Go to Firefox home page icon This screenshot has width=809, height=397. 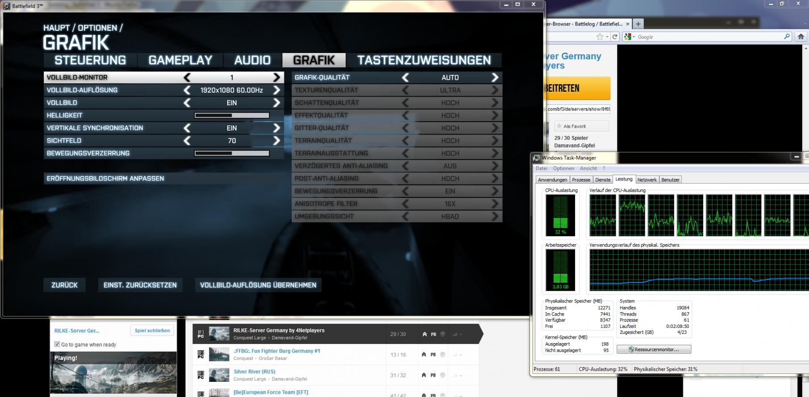point(801,37)
